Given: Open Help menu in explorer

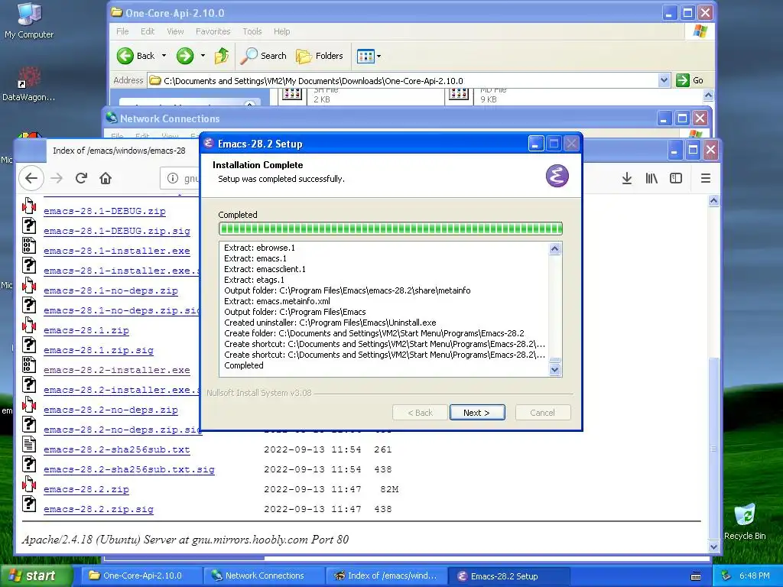Looking at the screenshot, I should (x=281, y=31).
